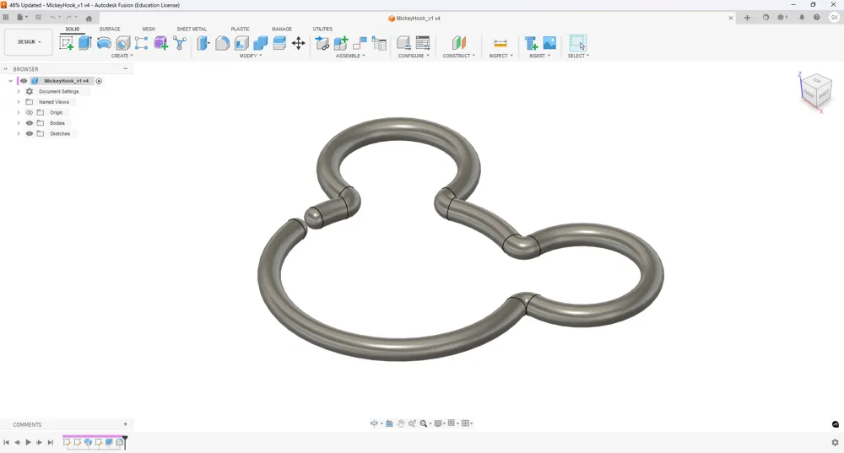Show the hidden Origin folder
This screenshot has height=453, width=844.
click(30, 112)
